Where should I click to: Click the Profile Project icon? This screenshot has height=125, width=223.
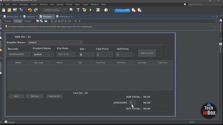pos(106,10)
